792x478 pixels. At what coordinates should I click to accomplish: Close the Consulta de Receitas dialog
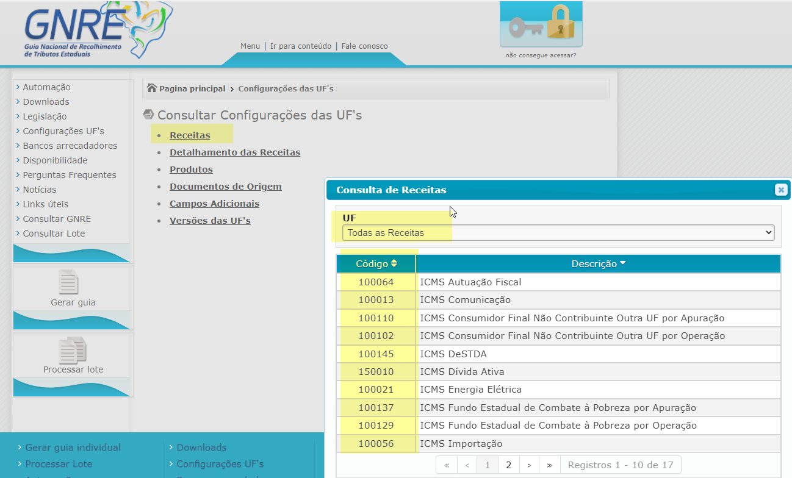[781, 190]
